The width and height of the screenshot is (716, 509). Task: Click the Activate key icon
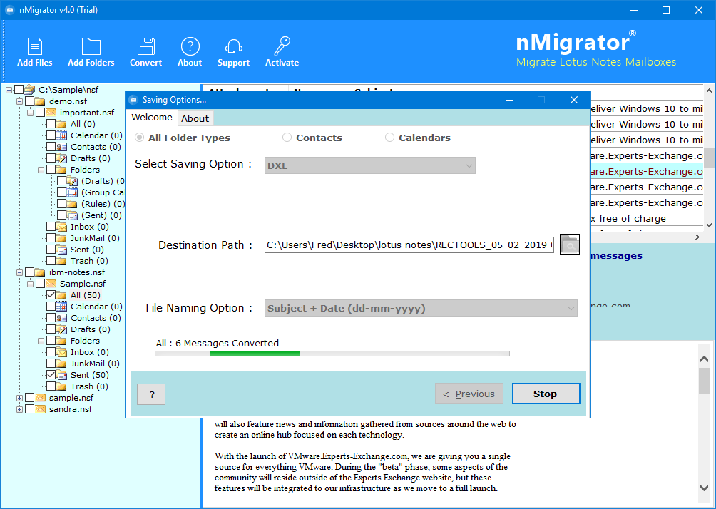tap(282, 46)
